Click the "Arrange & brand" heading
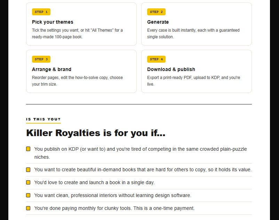This screenshot has height=220, width=279. tap(51, 69)
